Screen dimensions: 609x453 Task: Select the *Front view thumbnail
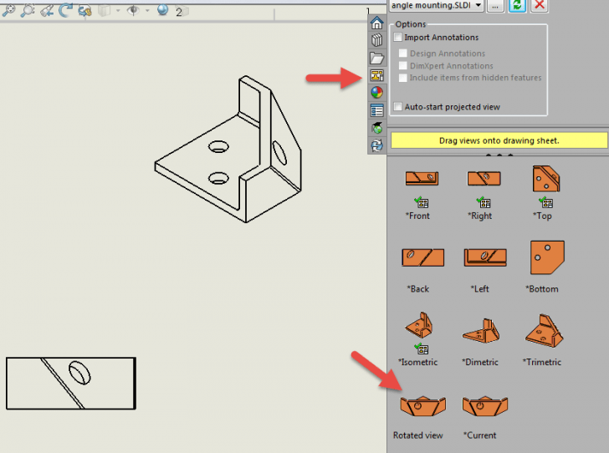click(422, 178)
